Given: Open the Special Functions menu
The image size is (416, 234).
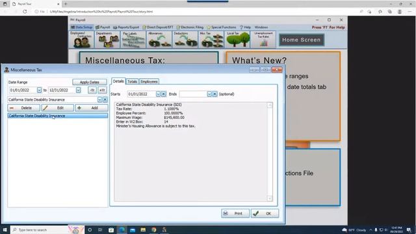Looking at the screenshot, I should click(222, 27).
